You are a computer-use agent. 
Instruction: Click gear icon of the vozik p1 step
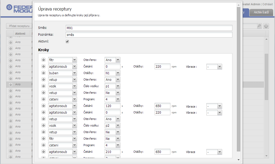[43, 86]
